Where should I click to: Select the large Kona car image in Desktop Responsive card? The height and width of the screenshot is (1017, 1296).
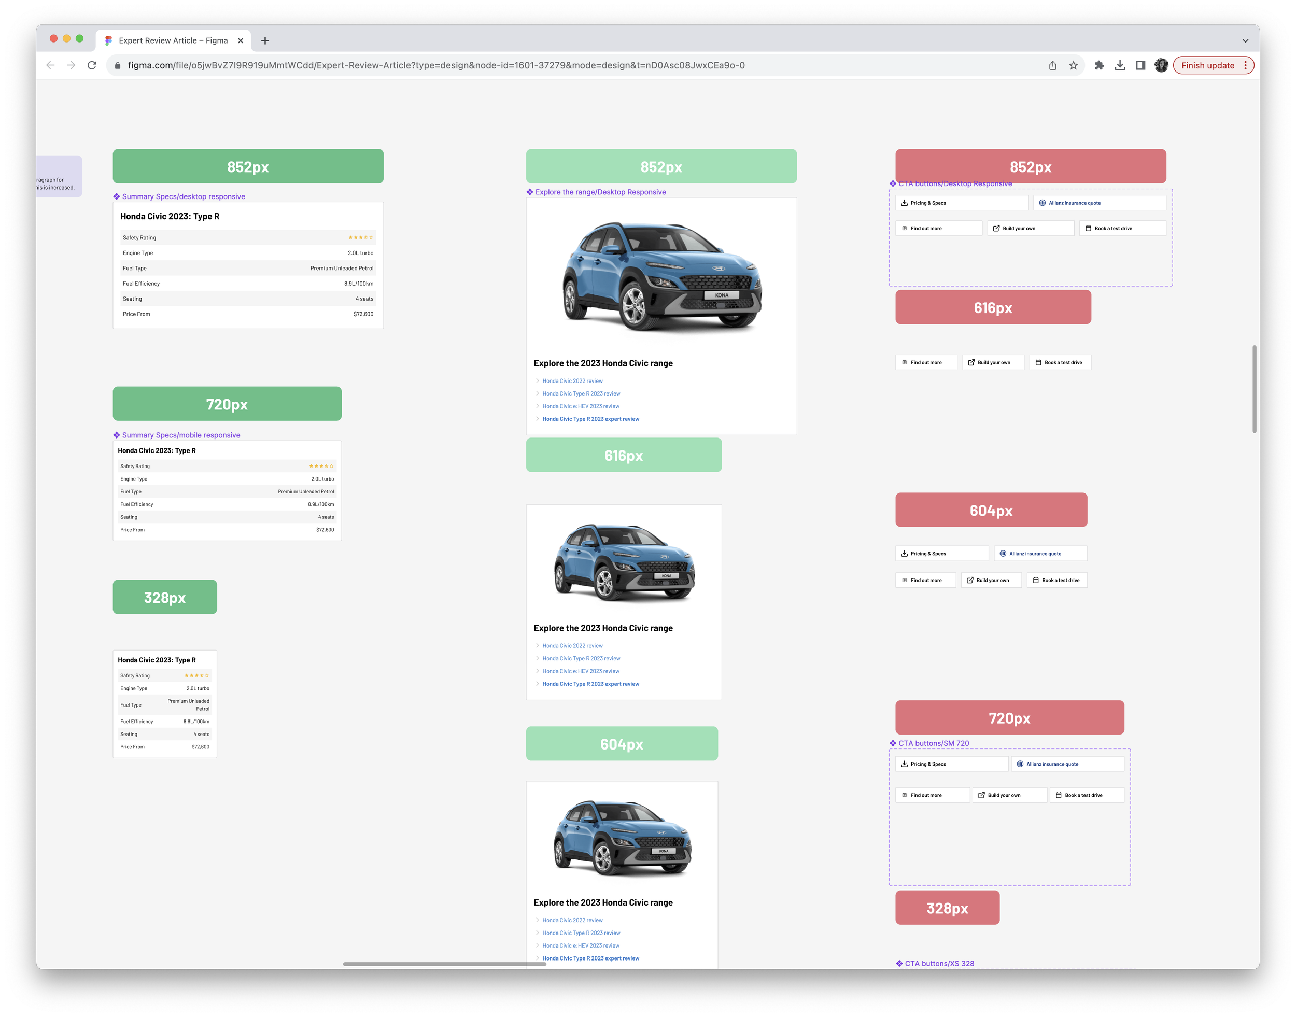pyautogui.click(x=661, y=276)
